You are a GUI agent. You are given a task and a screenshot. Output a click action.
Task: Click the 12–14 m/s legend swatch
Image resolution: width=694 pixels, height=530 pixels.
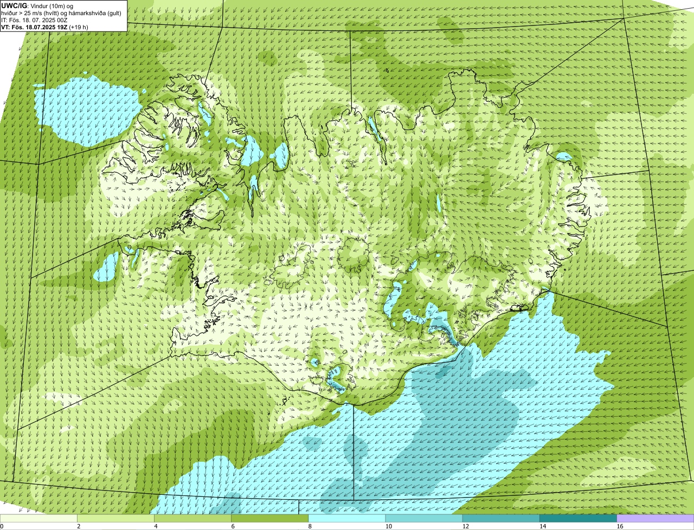(x=501, y=518)
